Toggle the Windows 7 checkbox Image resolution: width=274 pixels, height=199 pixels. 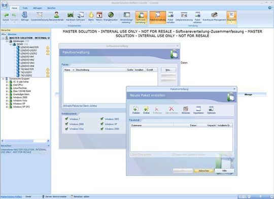click(66, 119)
